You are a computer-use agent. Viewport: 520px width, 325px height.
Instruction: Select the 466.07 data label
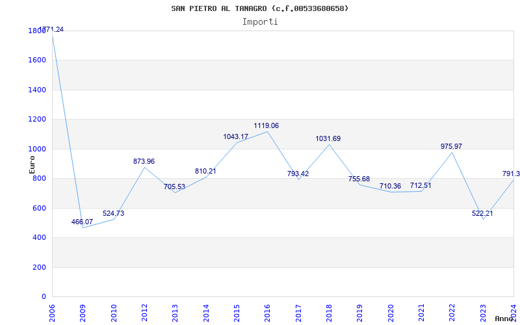(x=83, y=222)
